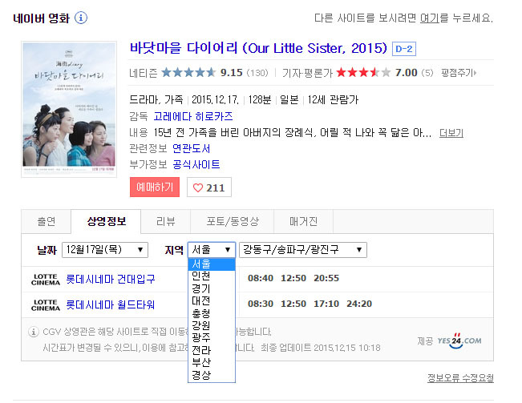
Task: Switch to the 출연 tab
Action: coord(47,221)
